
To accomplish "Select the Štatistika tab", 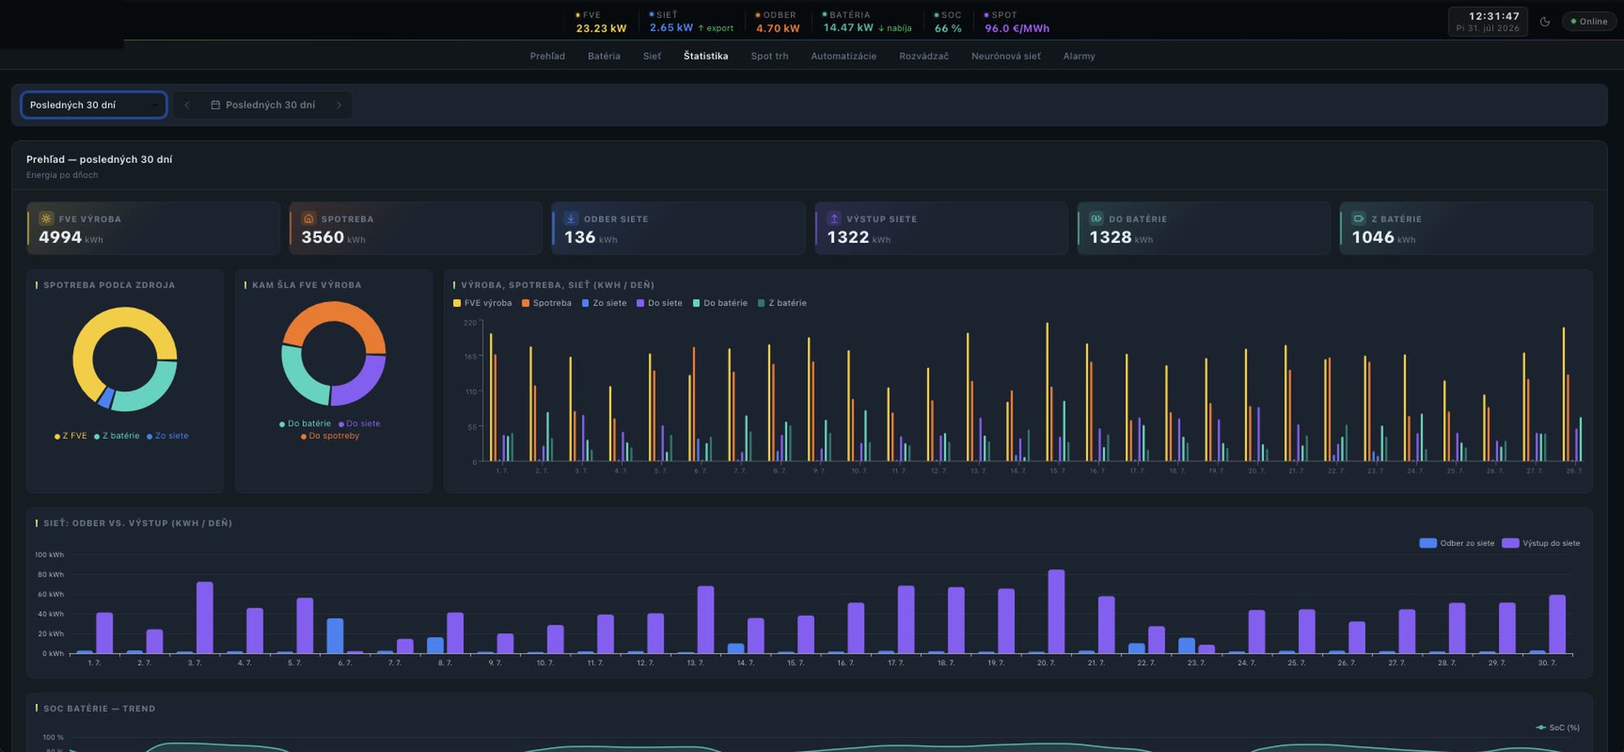I will (706, 56).
